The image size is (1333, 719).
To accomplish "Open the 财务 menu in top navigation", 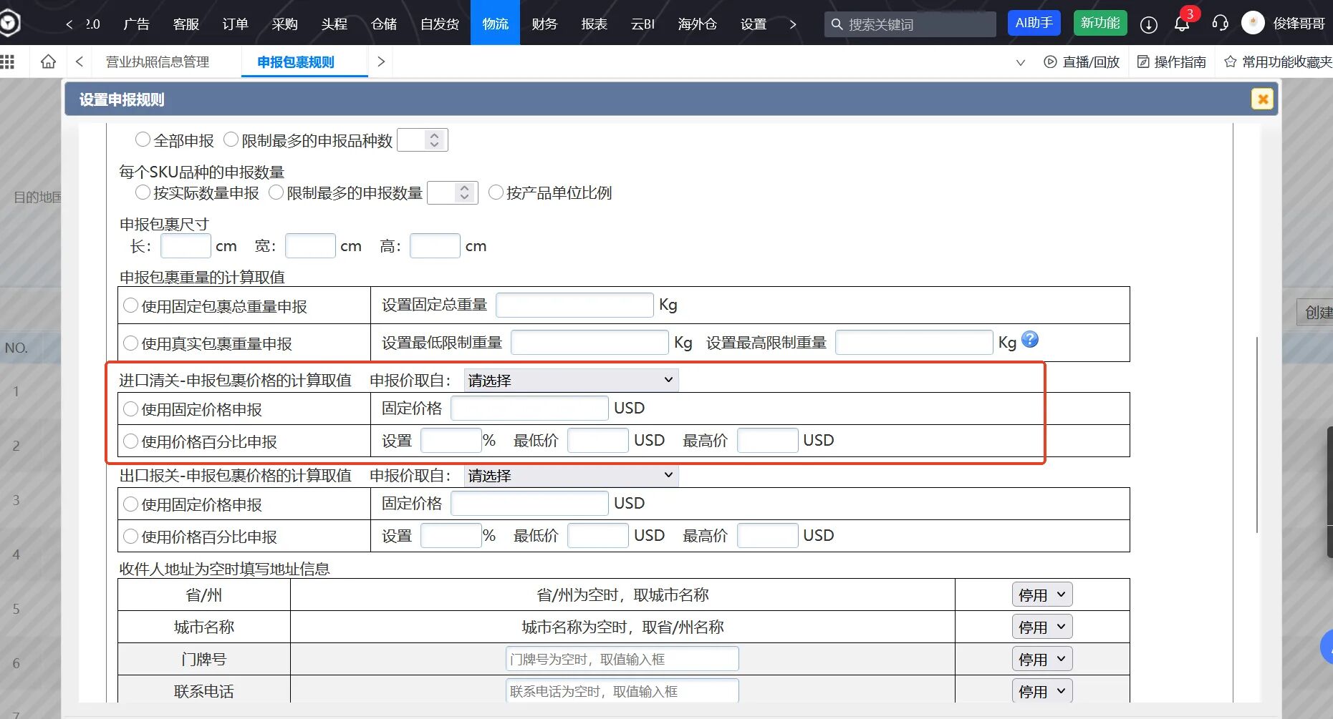I will (544, 24).
